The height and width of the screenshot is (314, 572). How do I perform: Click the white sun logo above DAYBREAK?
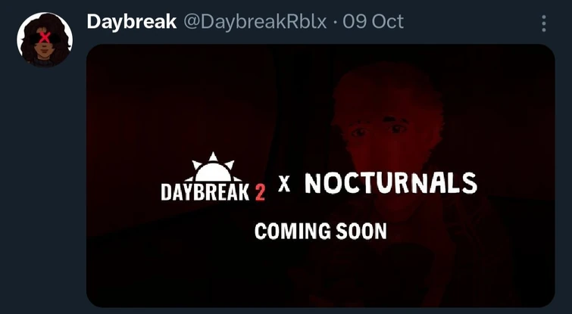click(x=213, y=167)
